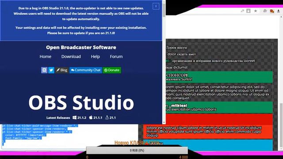Image resolution: width=283 pixels, height=159 pixels.
Task: Click the translate icon in browser toolbar
Action: pyautogui.click(x=242, y=11)
